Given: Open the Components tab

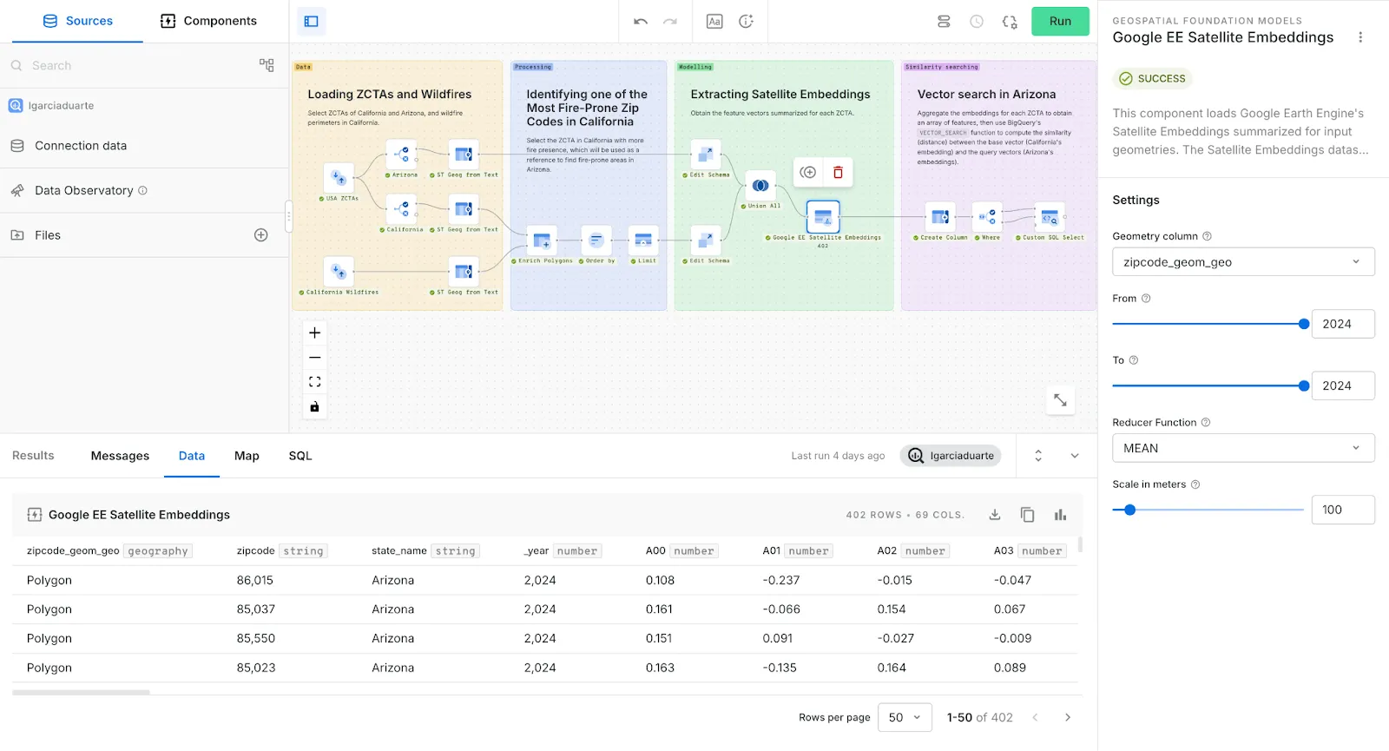Looking at the screenshot, I should [208, 21].
